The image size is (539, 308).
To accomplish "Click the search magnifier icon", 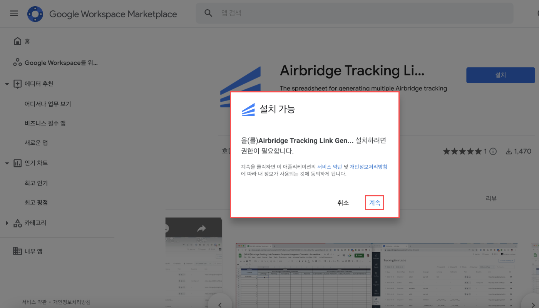I will coord(208,13).
